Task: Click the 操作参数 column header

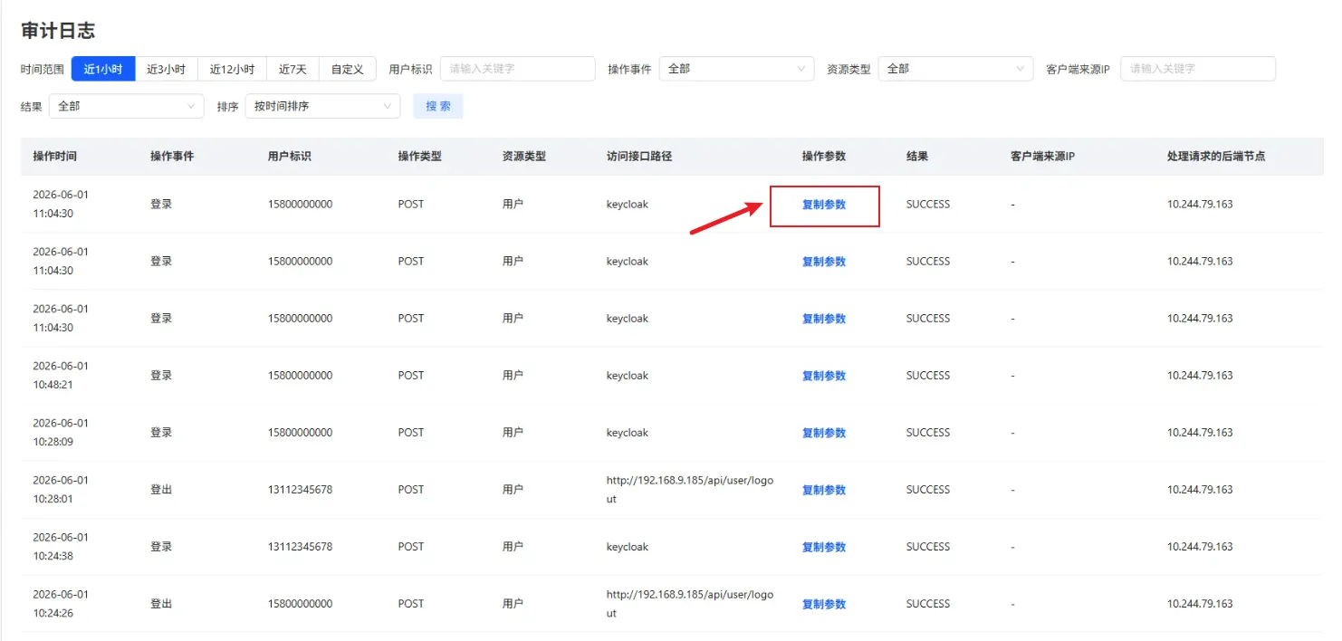Action: pos(824,157)
